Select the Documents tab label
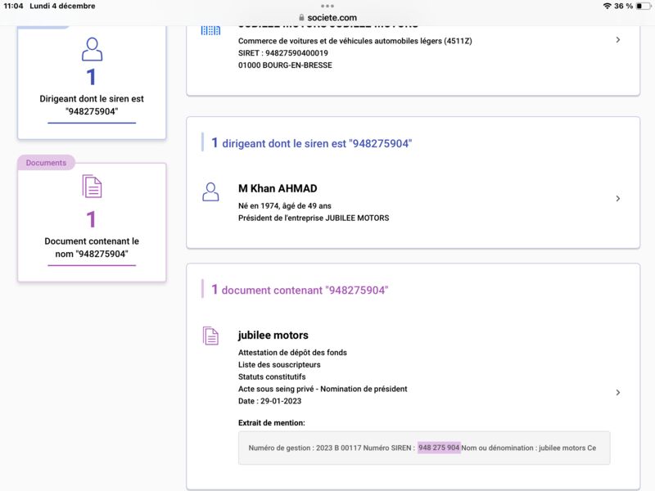 click(x=46, y=163)
